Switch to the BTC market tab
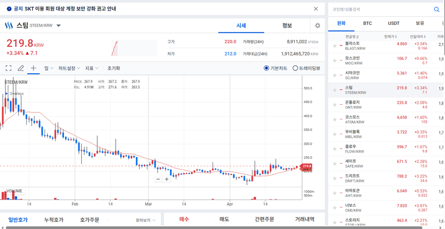 pos(368,23)
